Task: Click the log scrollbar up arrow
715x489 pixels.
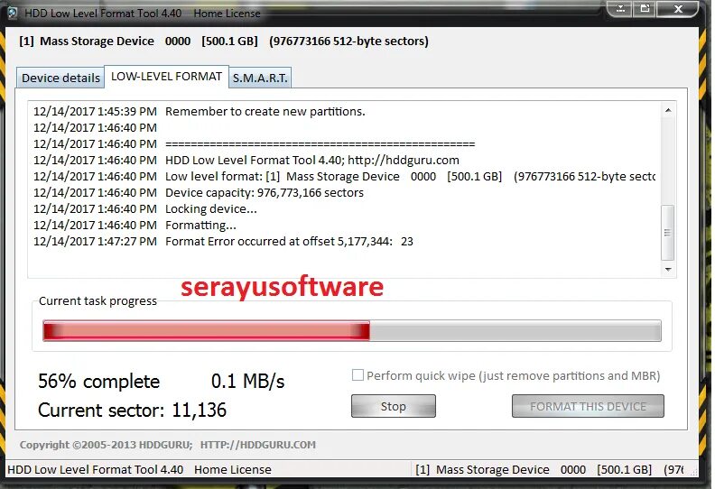Action: (x=668, y=110)
